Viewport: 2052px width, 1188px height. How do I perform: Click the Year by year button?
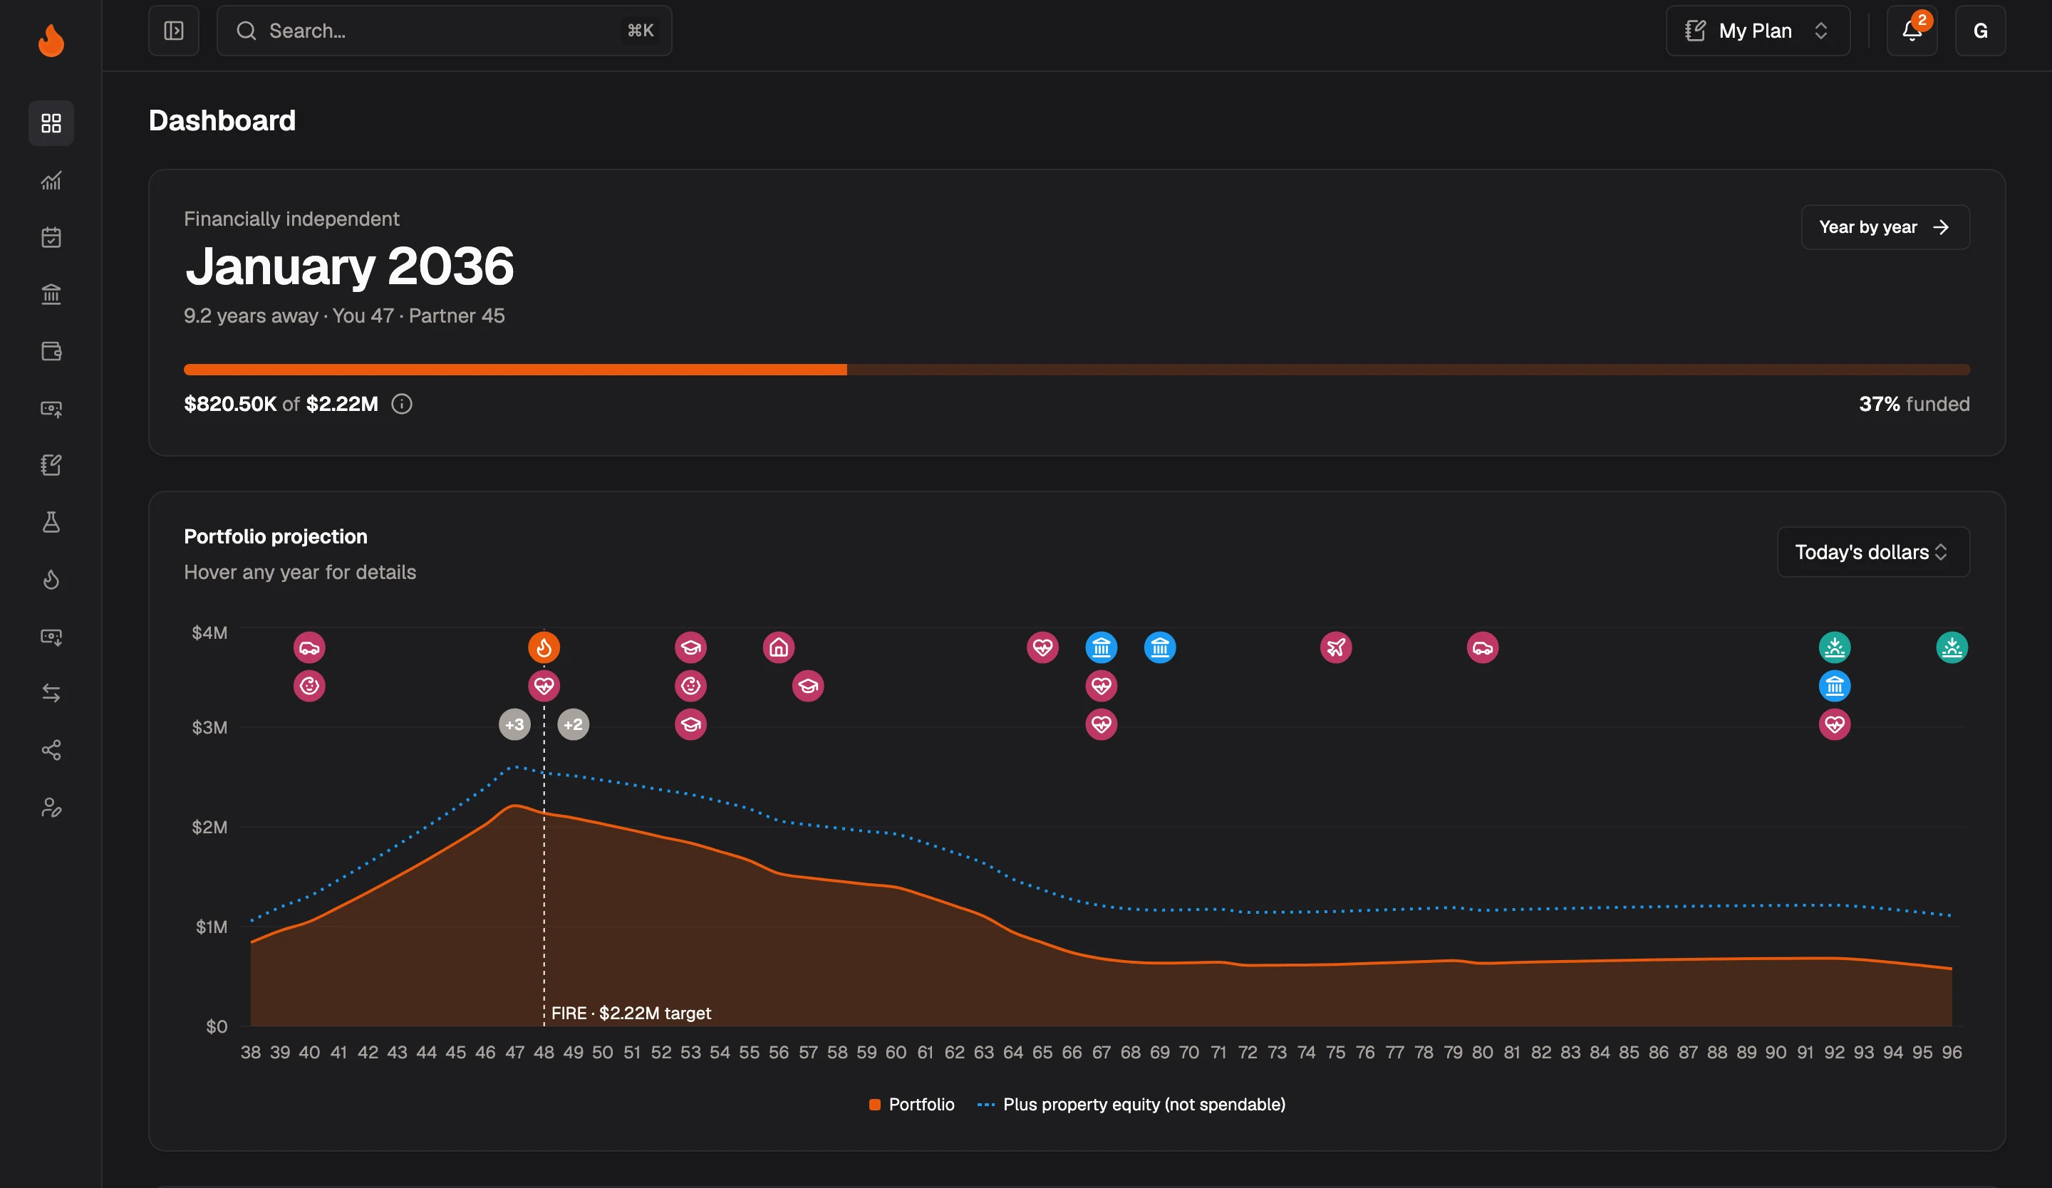pyautogui.click(x=1885, y=227)
